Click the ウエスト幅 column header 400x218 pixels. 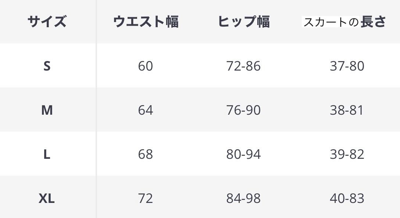(x=146, y=22)
